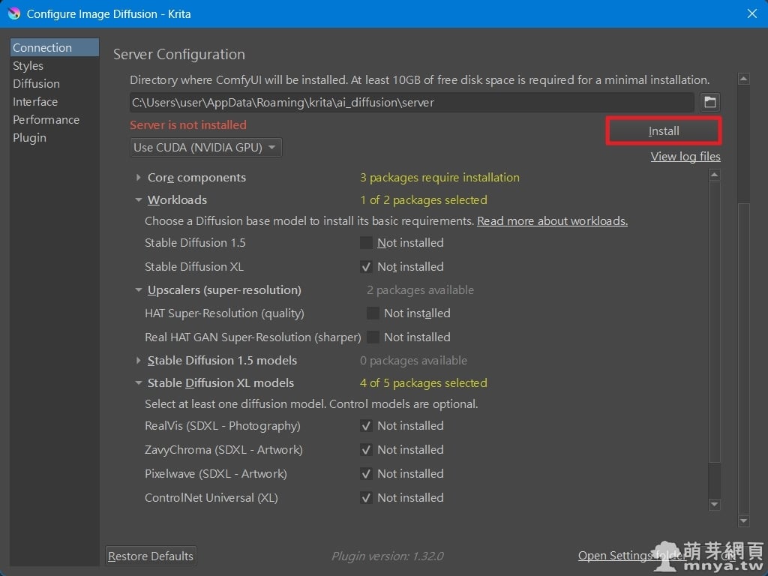Collapse the Workloads section

(x=139, y=200)
